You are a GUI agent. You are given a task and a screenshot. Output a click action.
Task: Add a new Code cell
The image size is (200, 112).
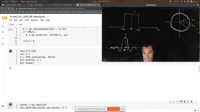pyautogui.click(x=11, y=25)
